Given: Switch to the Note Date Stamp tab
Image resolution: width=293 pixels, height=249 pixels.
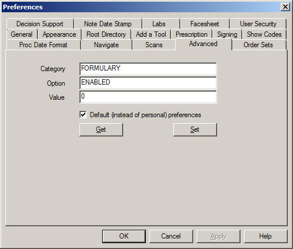Looking at the screenshot, I should tap(108, 24).
